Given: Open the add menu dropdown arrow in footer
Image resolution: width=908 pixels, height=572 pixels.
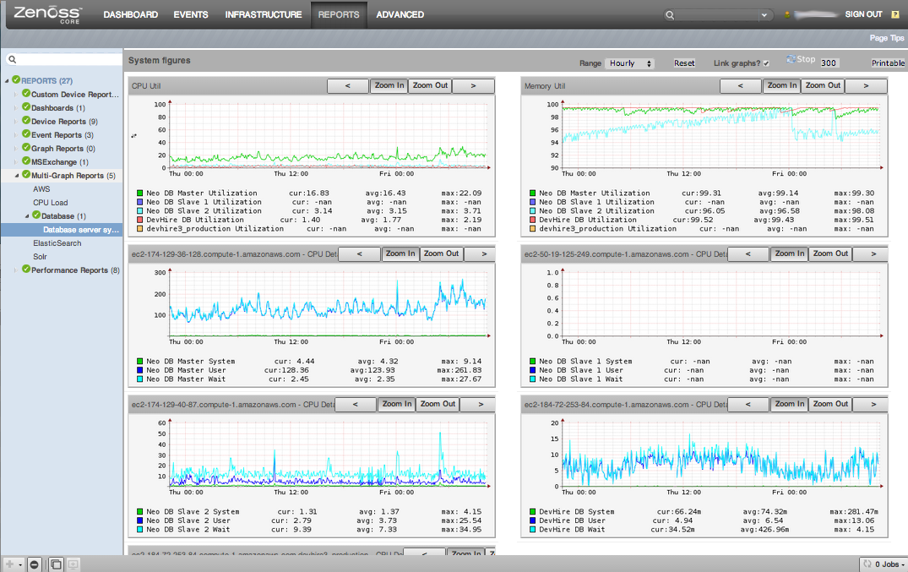Looking at the screenshot, I should tap(20, 564).
